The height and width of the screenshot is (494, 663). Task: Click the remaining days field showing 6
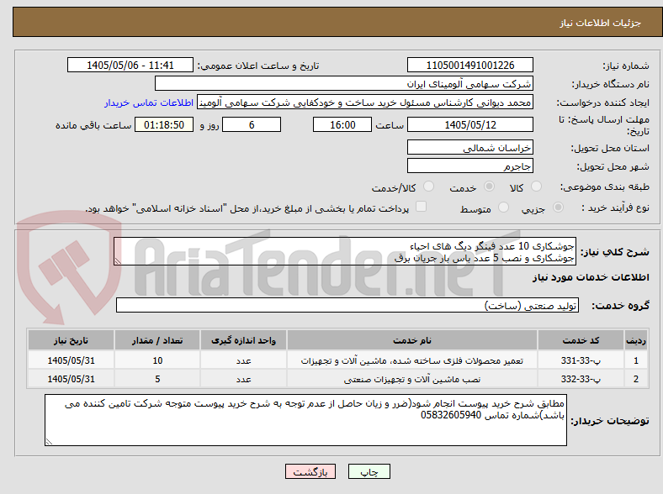(x=252, y=124)
